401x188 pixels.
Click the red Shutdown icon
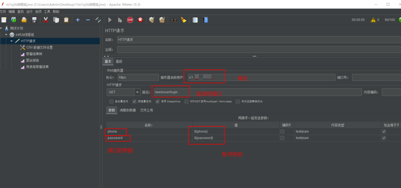tap(140, 20)
